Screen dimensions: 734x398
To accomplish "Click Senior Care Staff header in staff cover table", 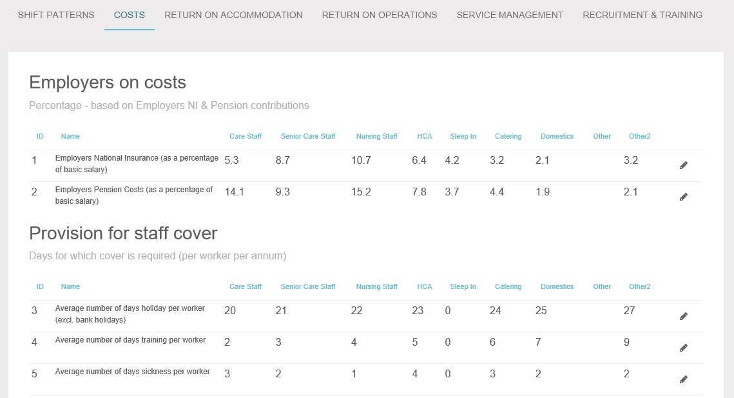I will point(308,286).
